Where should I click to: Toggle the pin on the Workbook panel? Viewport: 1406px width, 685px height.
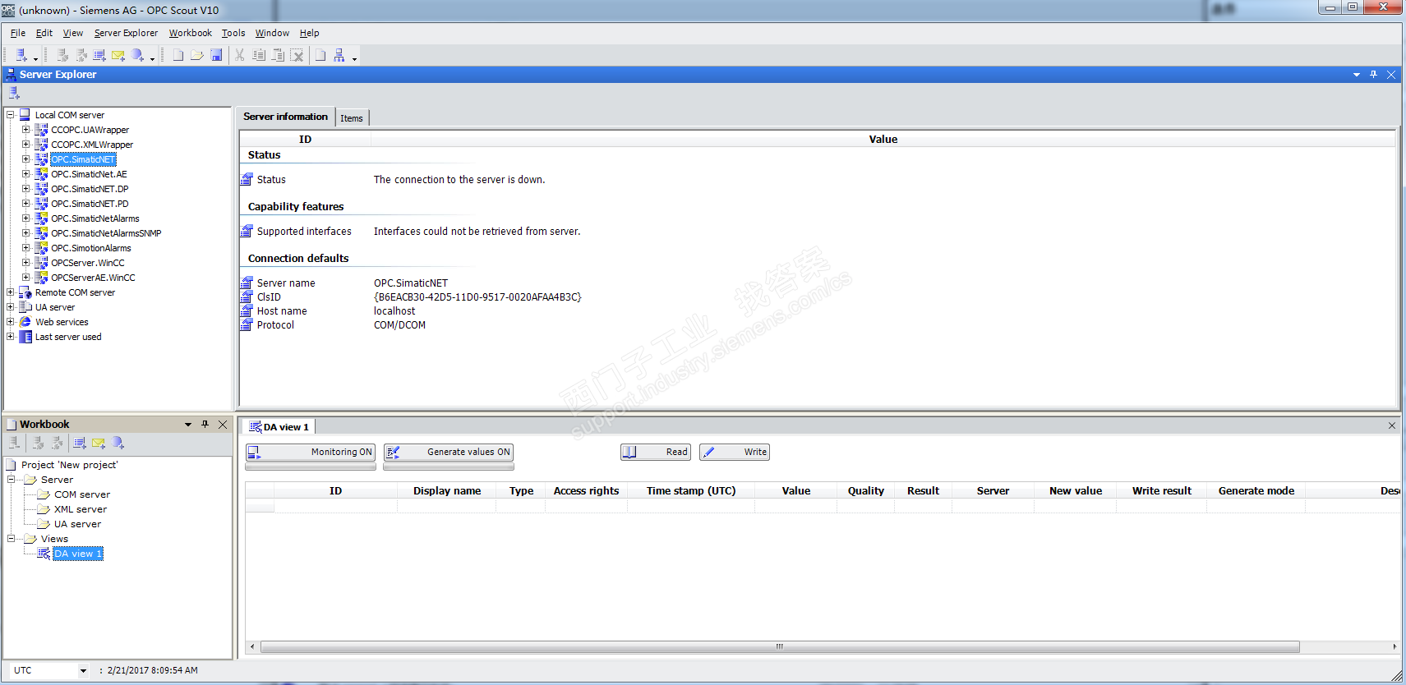tap(205, 425)
